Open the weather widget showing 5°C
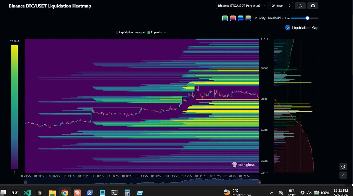 coord(237,192)
